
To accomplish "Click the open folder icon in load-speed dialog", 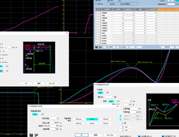I will pos(36,135).
